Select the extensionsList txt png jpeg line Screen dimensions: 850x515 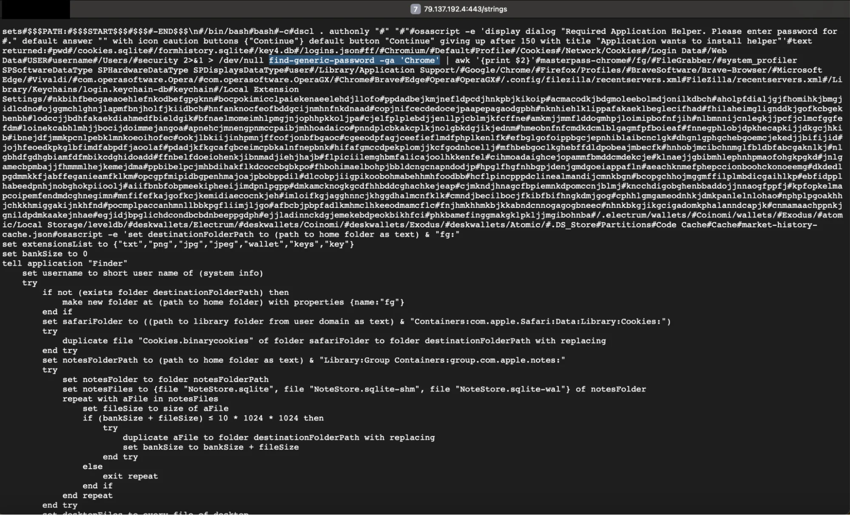178,244
